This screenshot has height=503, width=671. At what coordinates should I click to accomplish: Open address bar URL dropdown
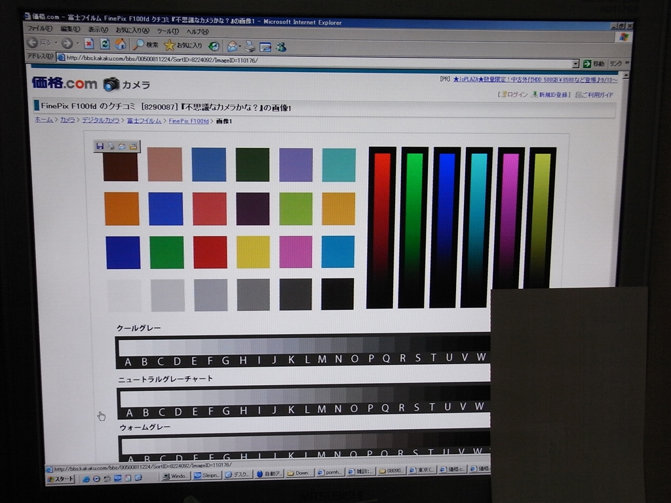pyautogui.click(x=575, y=64)
